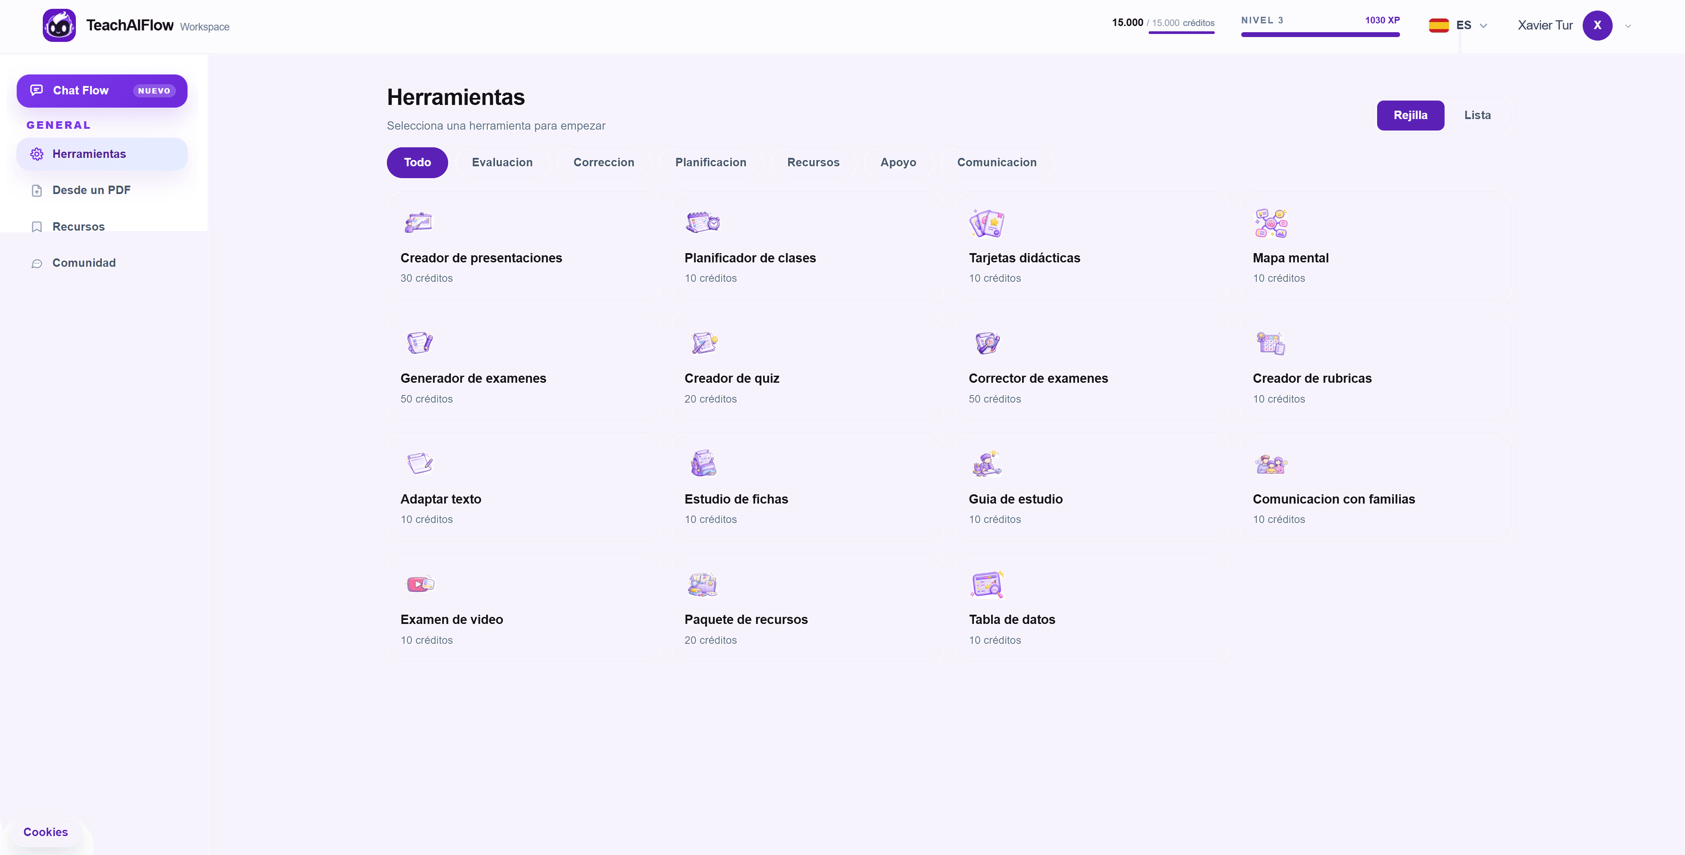Click the credits usage progress bar
This screenshot has height=855, width=1685.
coord(1181,33)
